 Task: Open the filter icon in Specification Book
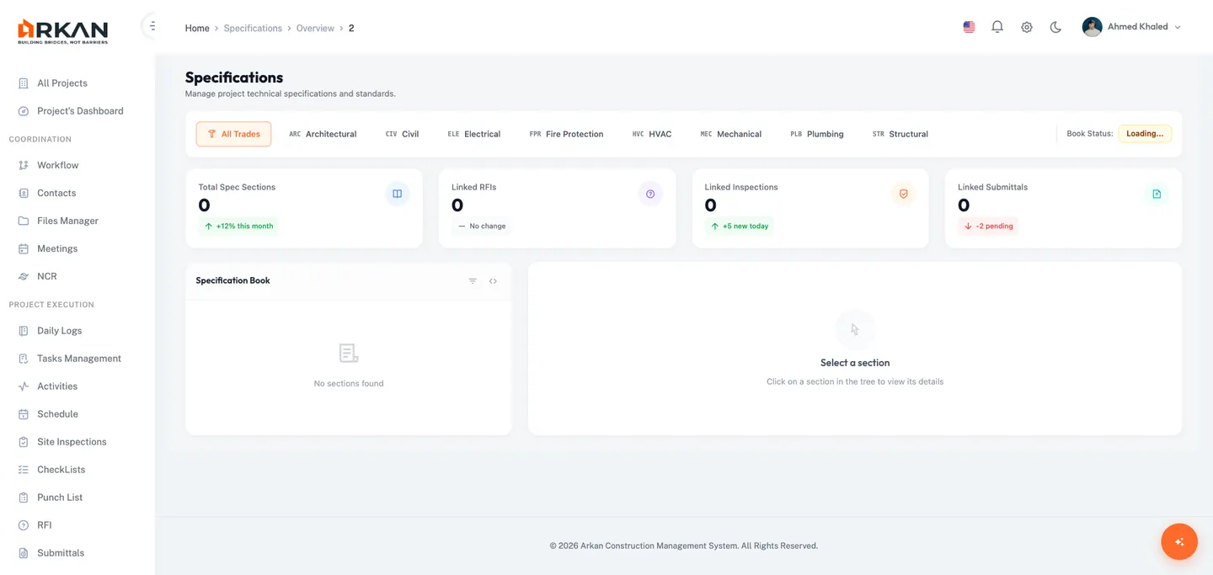pos(473,280)
